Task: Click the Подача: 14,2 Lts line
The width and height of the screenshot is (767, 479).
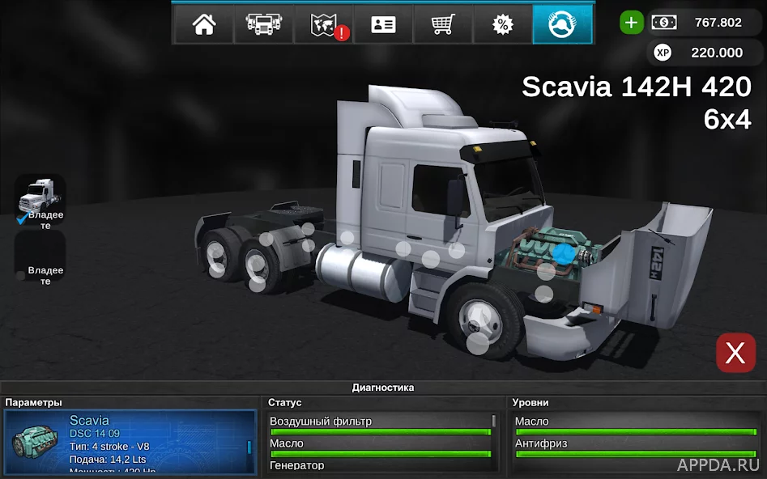Action: point(108,460)
